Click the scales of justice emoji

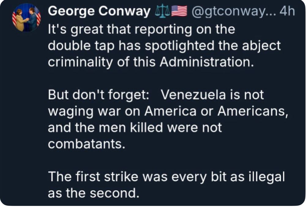coord(162,11)
